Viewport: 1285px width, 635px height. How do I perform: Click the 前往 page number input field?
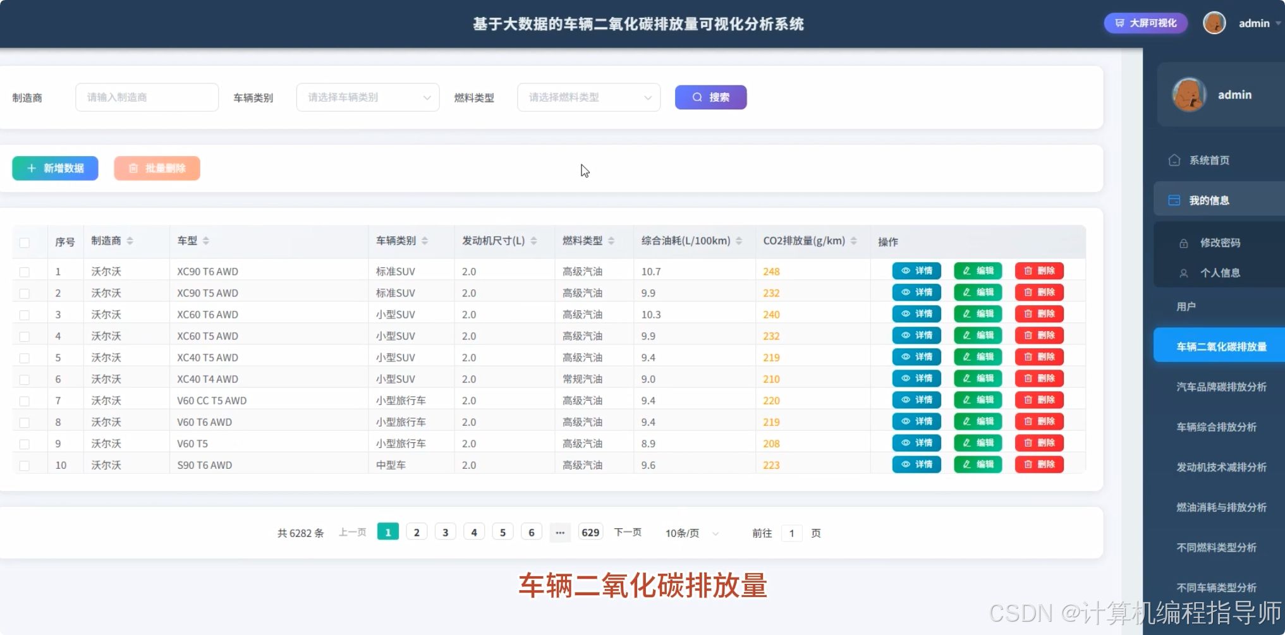tap(791, 533)
